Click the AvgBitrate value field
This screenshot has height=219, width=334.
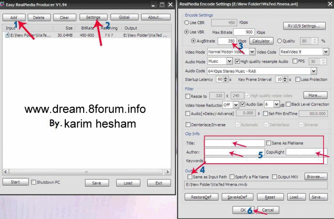[x=227, y=41]
